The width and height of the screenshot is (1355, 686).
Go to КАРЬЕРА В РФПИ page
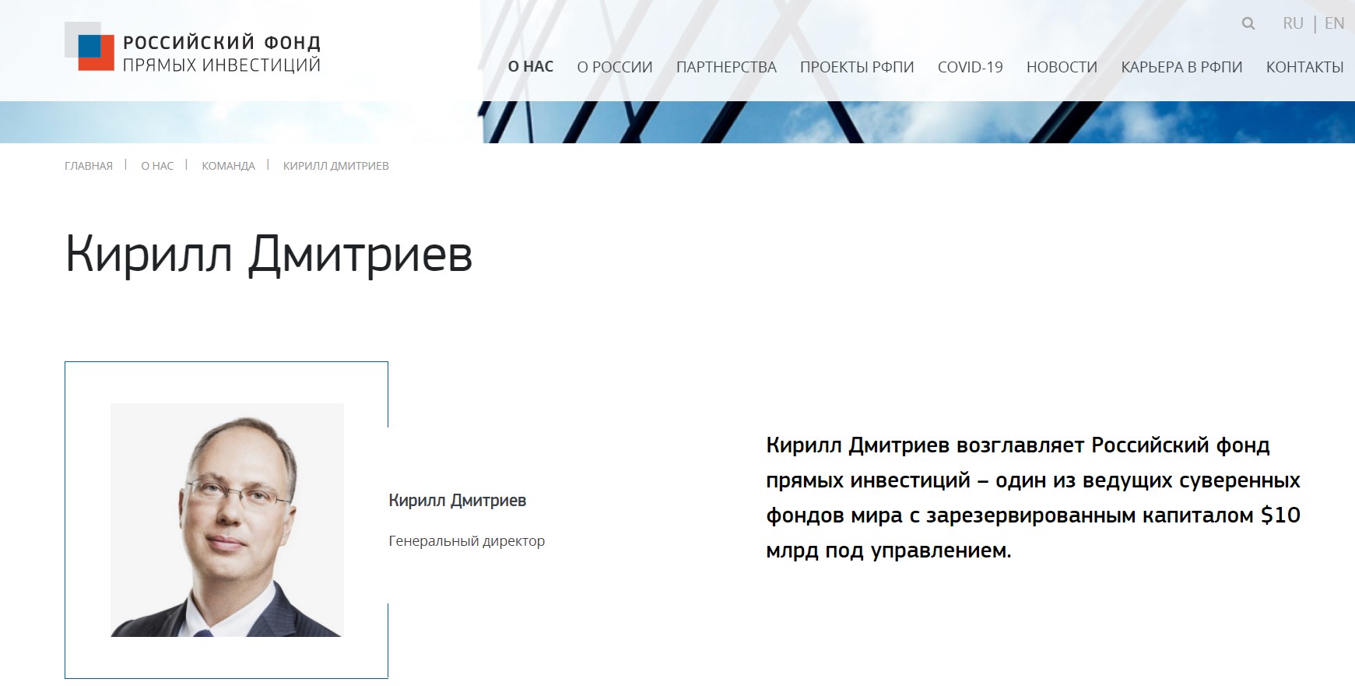tap(1181, 67)
